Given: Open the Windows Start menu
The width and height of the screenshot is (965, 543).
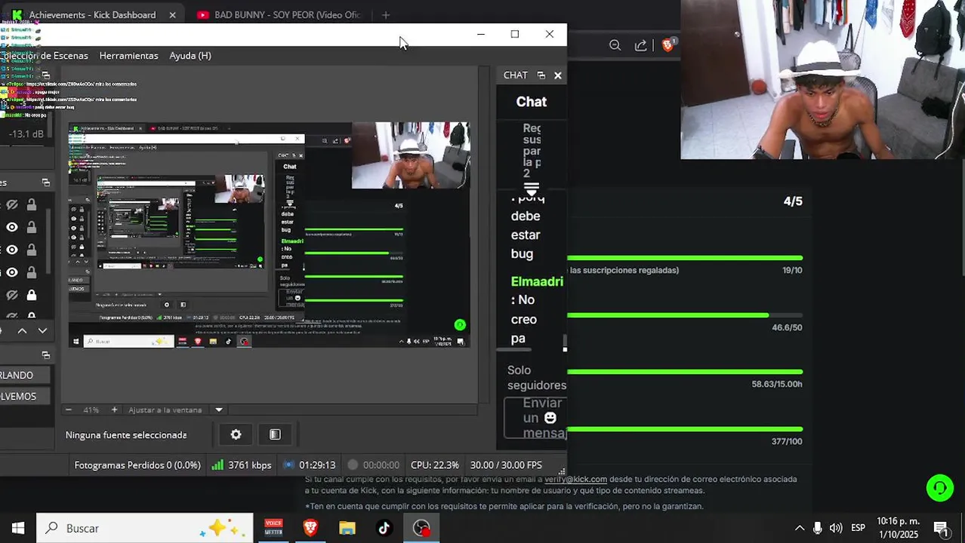Looking at the screenshot, I should coord(18,528).
